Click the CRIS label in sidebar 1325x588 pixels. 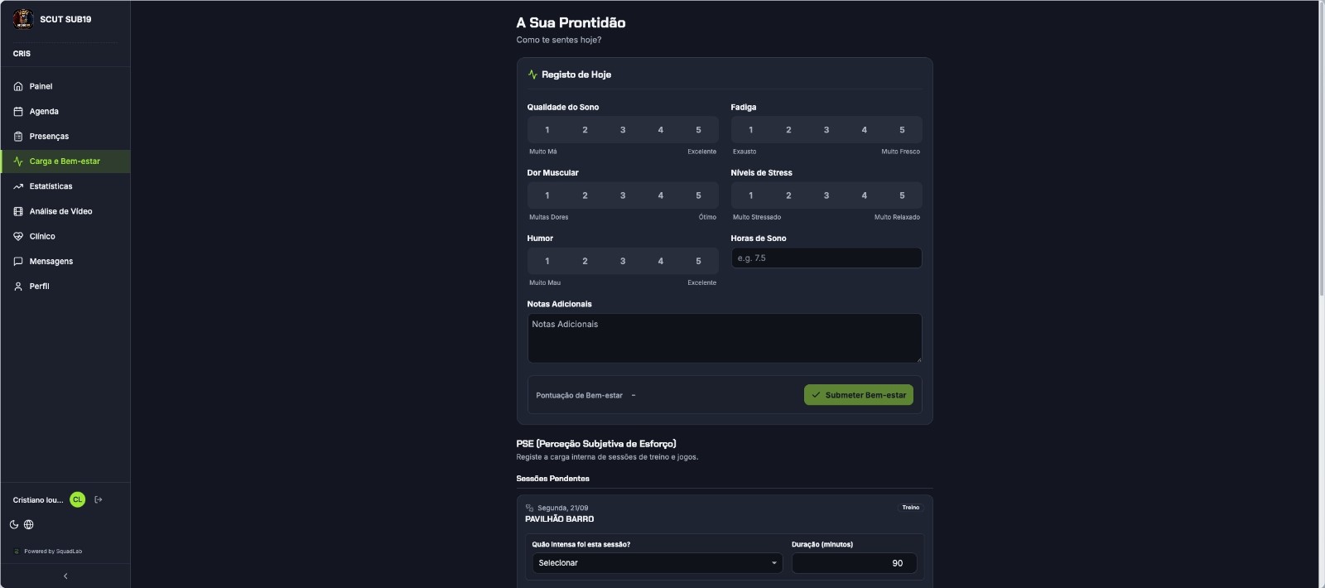(x=22, y=54)
